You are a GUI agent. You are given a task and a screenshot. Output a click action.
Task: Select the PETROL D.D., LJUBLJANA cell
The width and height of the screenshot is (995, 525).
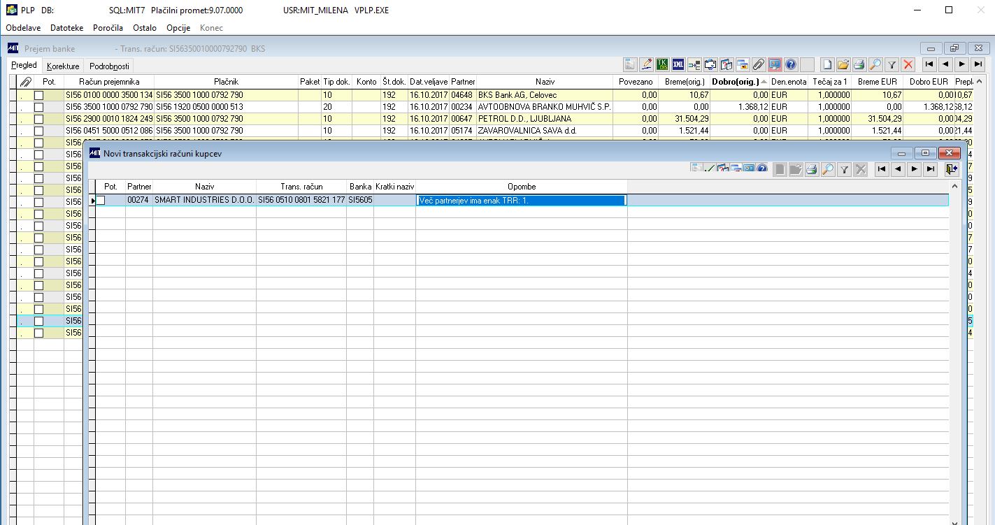coord(545,119)
